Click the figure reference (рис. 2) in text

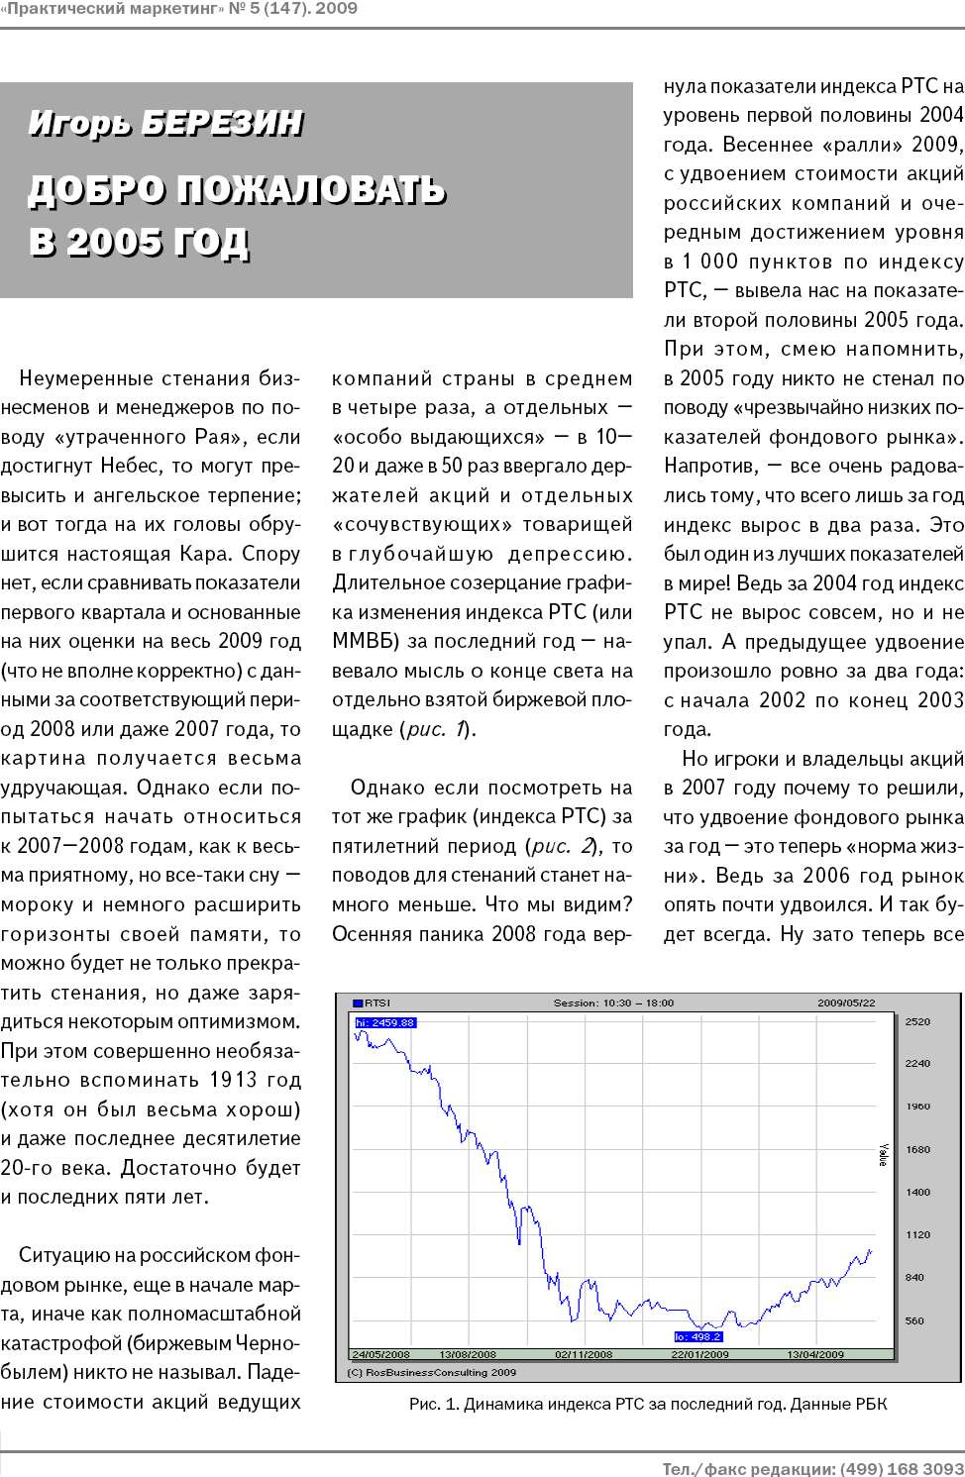[x=566, y=847]
